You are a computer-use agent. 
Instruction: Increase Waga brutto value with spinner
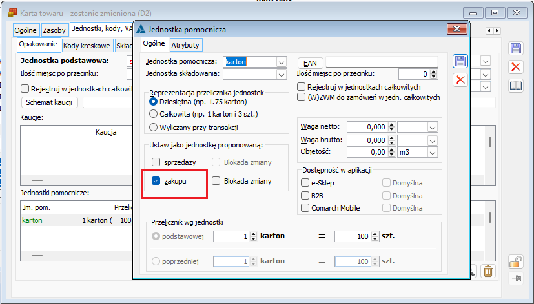pyautogui.click(x=392, y=138)
